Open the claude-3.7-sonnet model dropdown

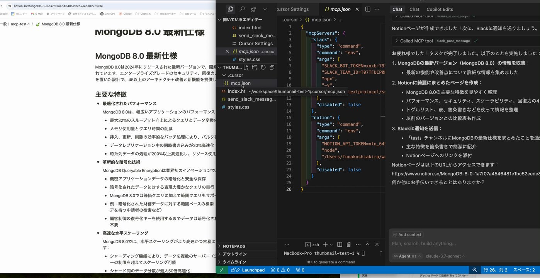tap(445, 256)
